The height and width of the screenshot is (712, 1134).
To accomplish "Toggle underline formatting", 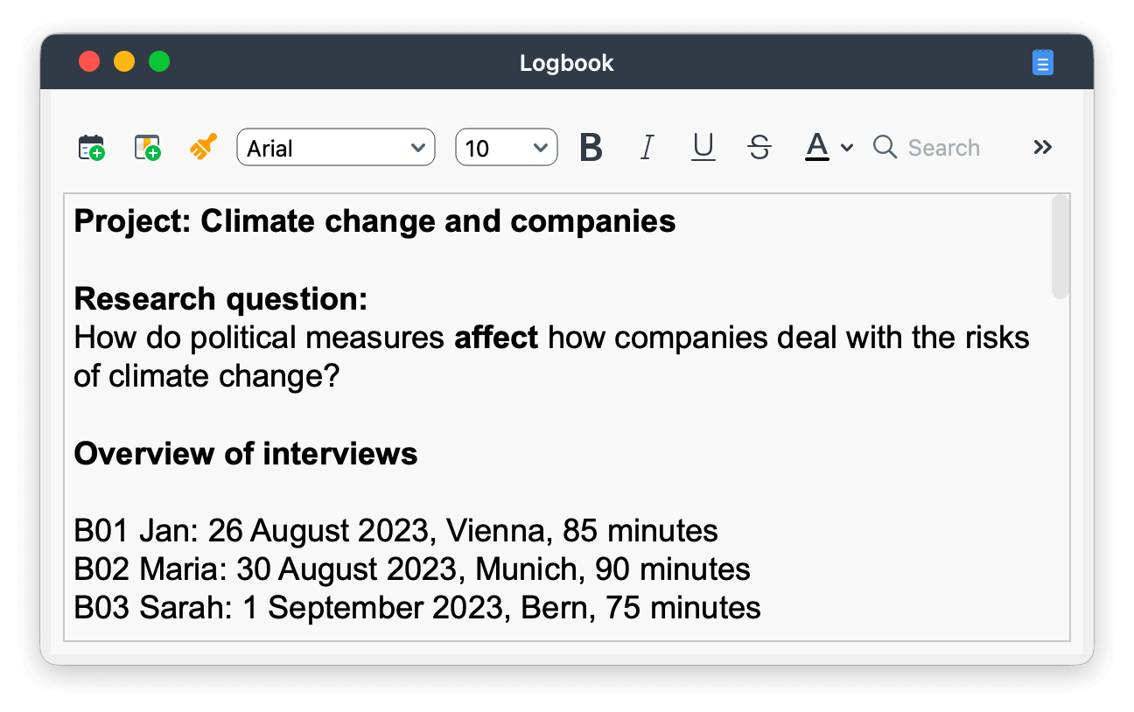I will (x=703, y=148).
